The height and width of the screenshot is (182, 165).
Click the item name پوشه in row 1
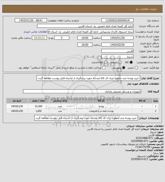(x=101, y=106)
